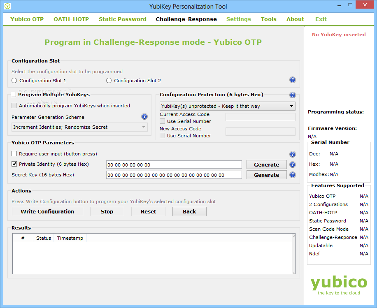Select Configuration Slot 1 radio button
377x308 pixels.
(14, 81)
